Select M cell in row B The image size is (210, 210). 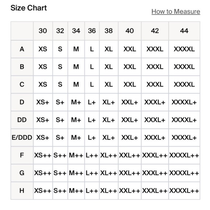coord(76,67)
